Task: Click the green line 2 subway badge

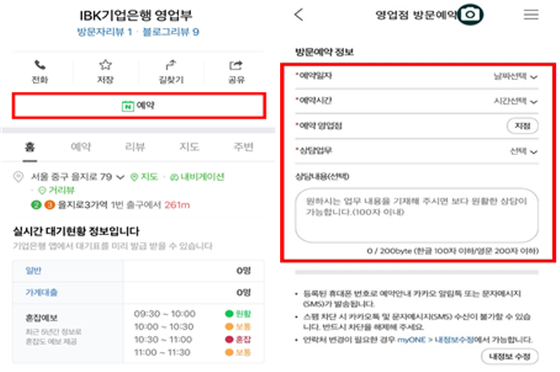Action: point(36,205)
